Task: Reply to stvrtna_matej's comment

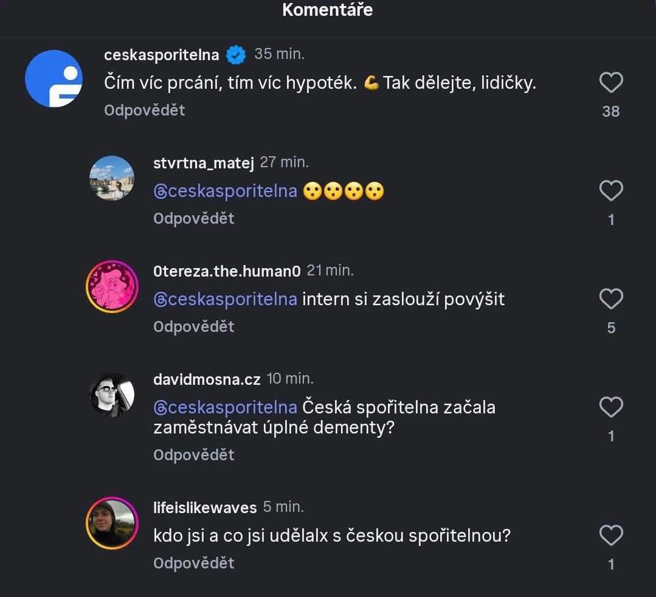Action: point(193,218)
